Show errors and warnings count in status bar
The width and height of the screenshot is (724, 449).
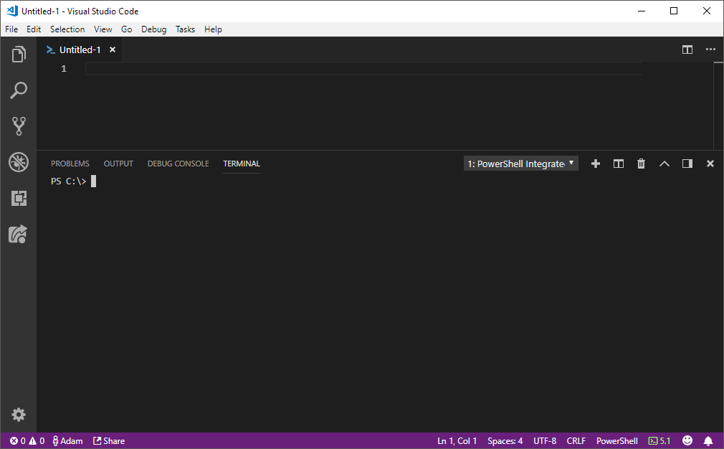coord(27,440)
